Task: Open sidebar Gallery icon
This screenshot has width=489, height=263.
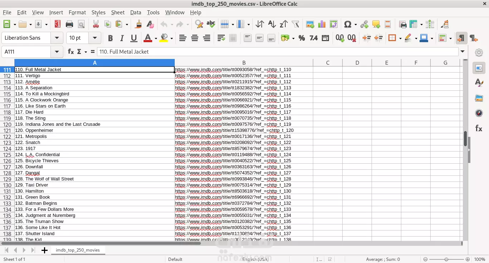Action: coord(479,98)
